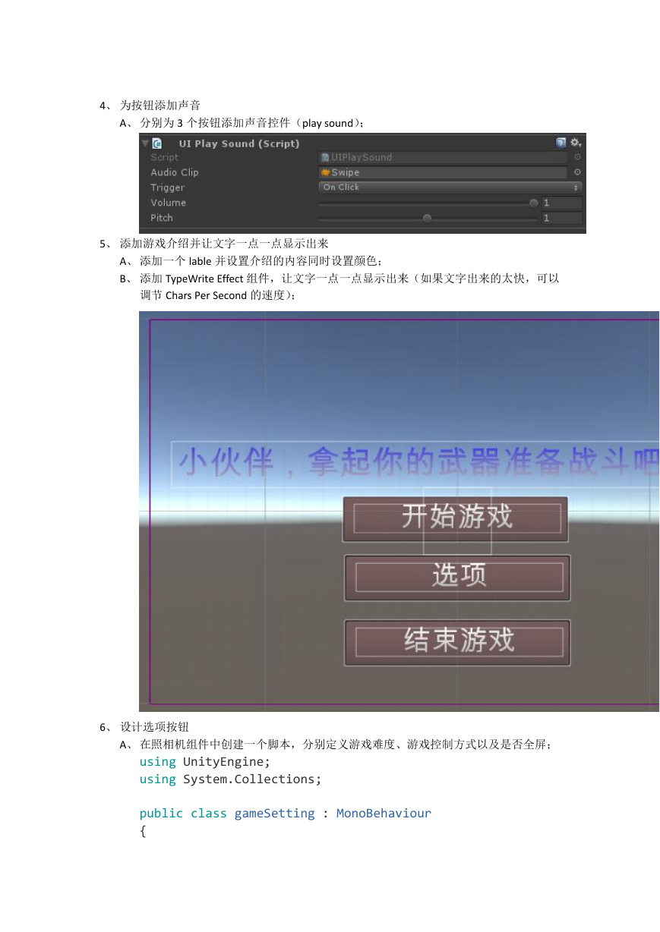The width and height of the screenshot is (660, 932).
Task: Click the object picker circle for Script
Action: pos(577,157)
